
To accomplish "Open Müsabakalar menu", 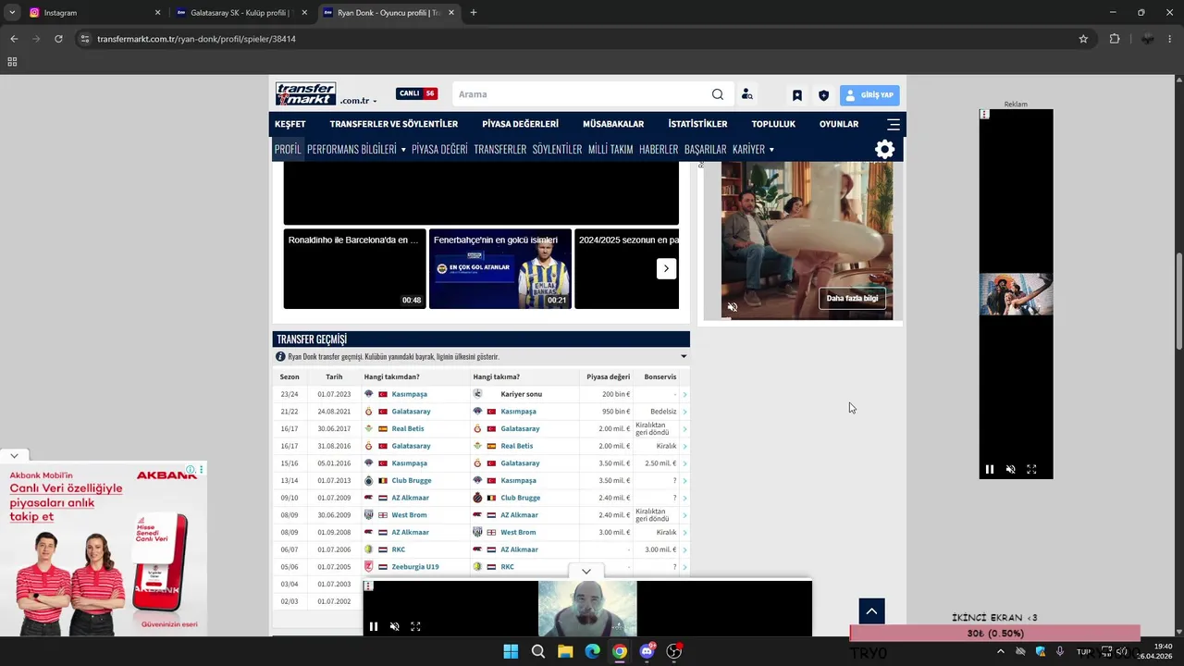I will [613, 124].
